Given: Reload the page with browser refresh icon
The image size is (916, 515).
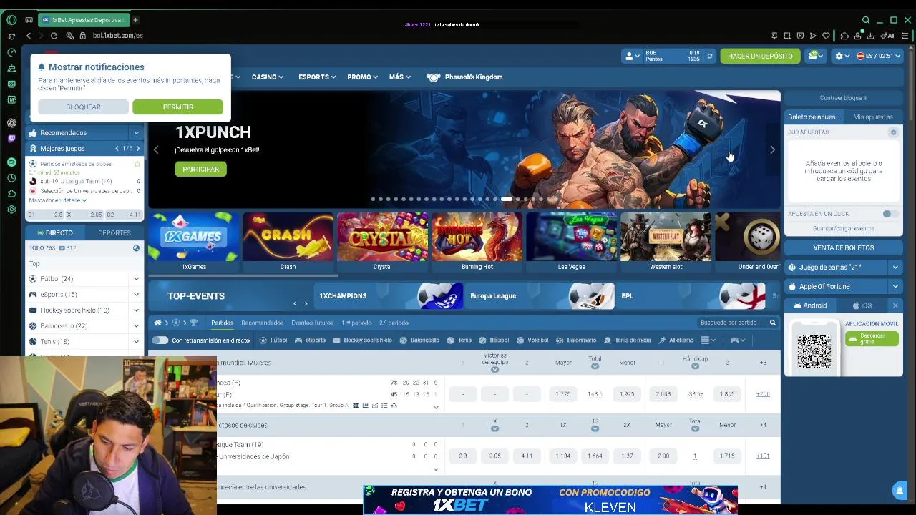Looking at the screenshot, I should (54, 36).
